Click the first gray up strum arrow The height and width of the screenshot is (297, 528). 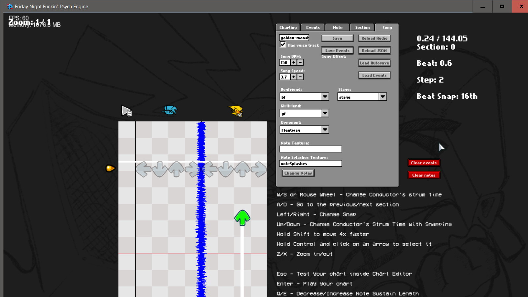177,169
